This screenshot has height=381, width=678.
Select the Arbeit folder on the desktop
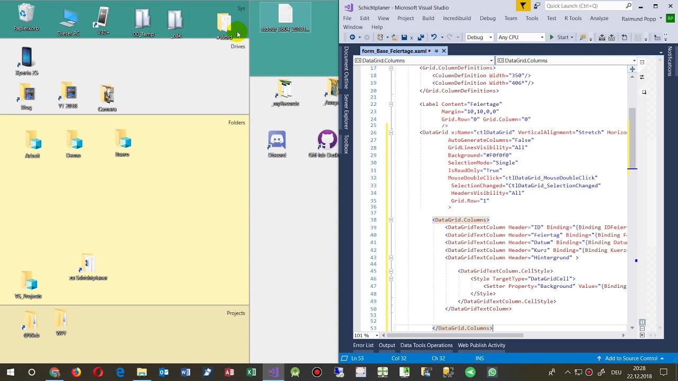(32, 144)
